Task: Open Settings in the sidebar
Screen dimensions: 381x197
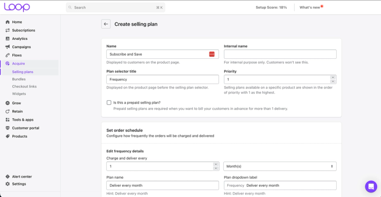Action: 19,184
